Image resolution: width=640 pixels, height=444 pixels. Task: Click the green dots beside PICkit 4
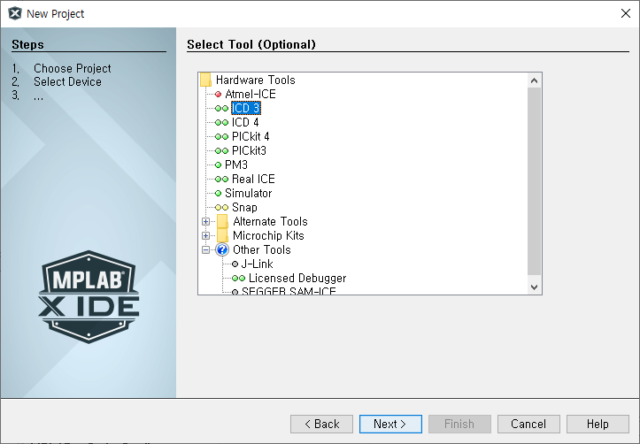tap(221, 136)
